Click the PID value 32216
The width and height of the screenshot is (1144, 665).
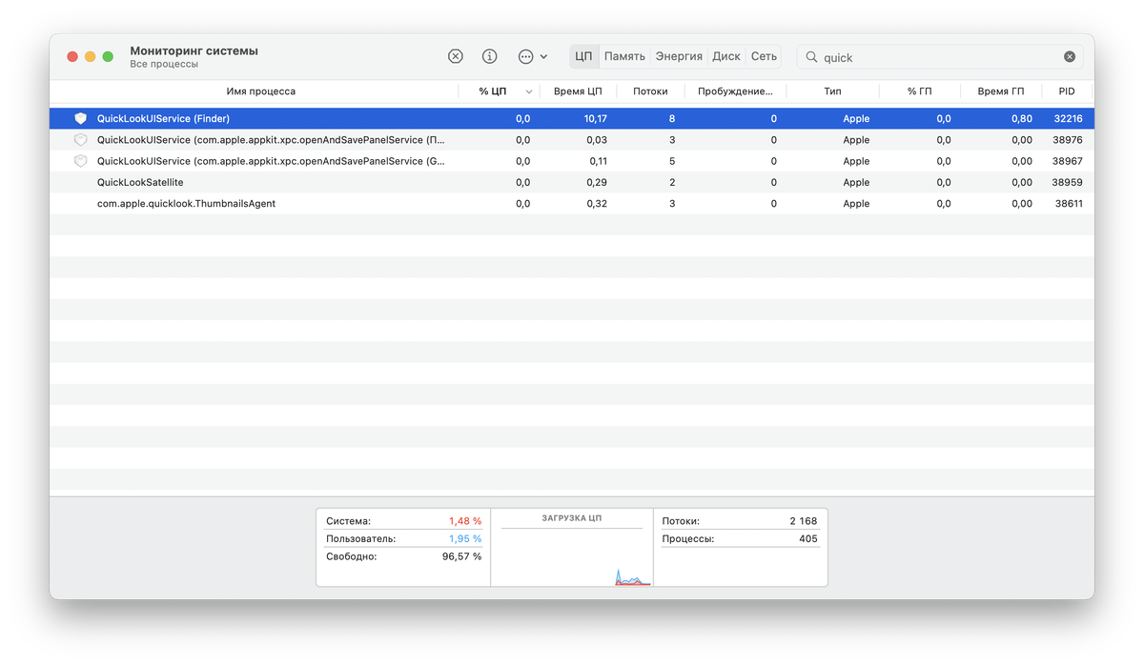pyautogui.click(x=1067, y=119)
